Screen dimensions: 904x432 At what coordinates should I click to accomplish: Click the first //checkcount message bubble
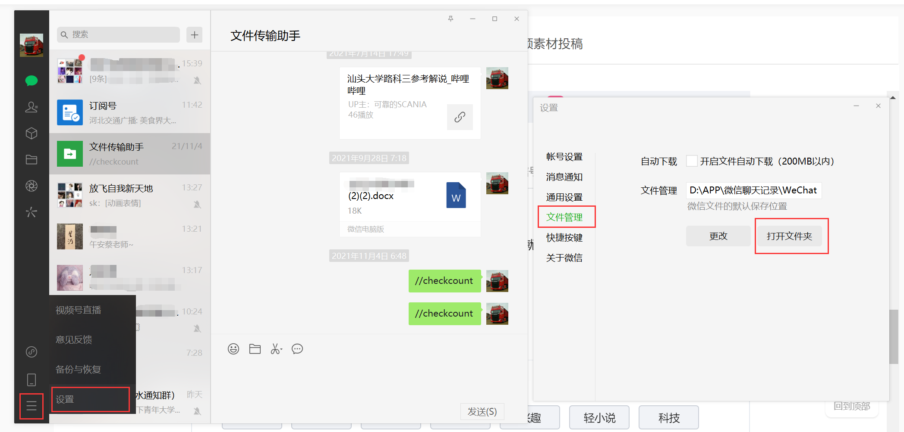coord(445,281)
